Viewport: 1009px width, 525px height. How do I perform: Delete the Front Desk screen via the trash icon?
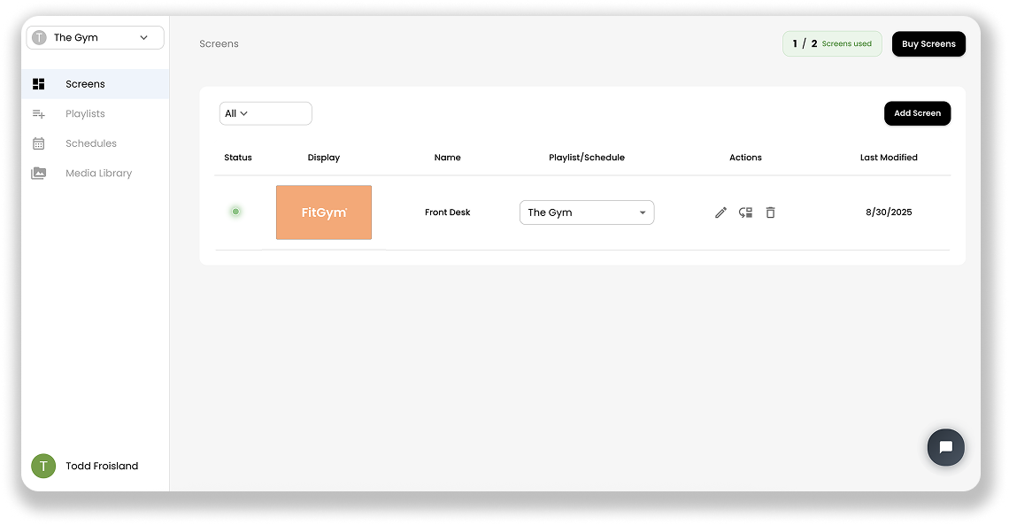[x=770, y=212]
